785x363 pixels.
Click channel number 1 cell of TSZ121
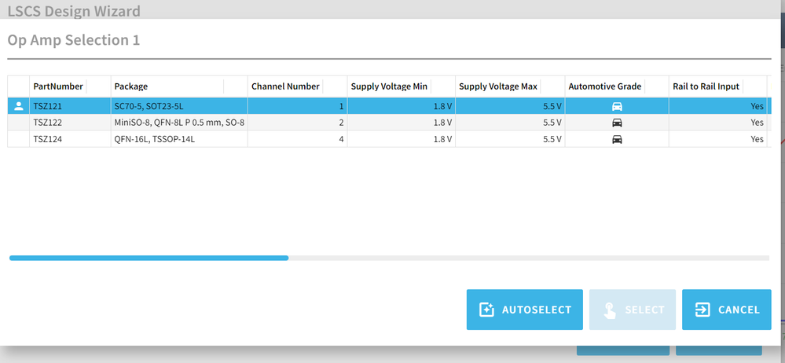297,106
